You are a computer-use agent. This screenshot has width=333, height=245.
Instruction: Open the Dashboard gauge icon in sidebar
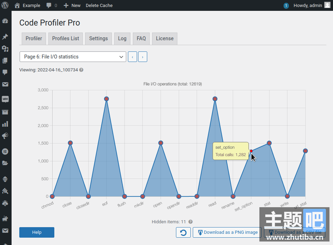pos(5,21)
